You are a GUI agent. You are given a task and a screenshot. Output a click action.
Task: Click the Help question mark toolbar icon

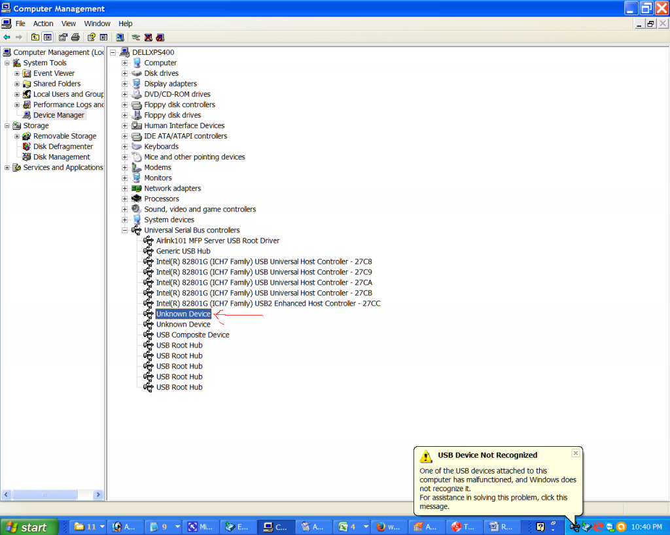91,37
